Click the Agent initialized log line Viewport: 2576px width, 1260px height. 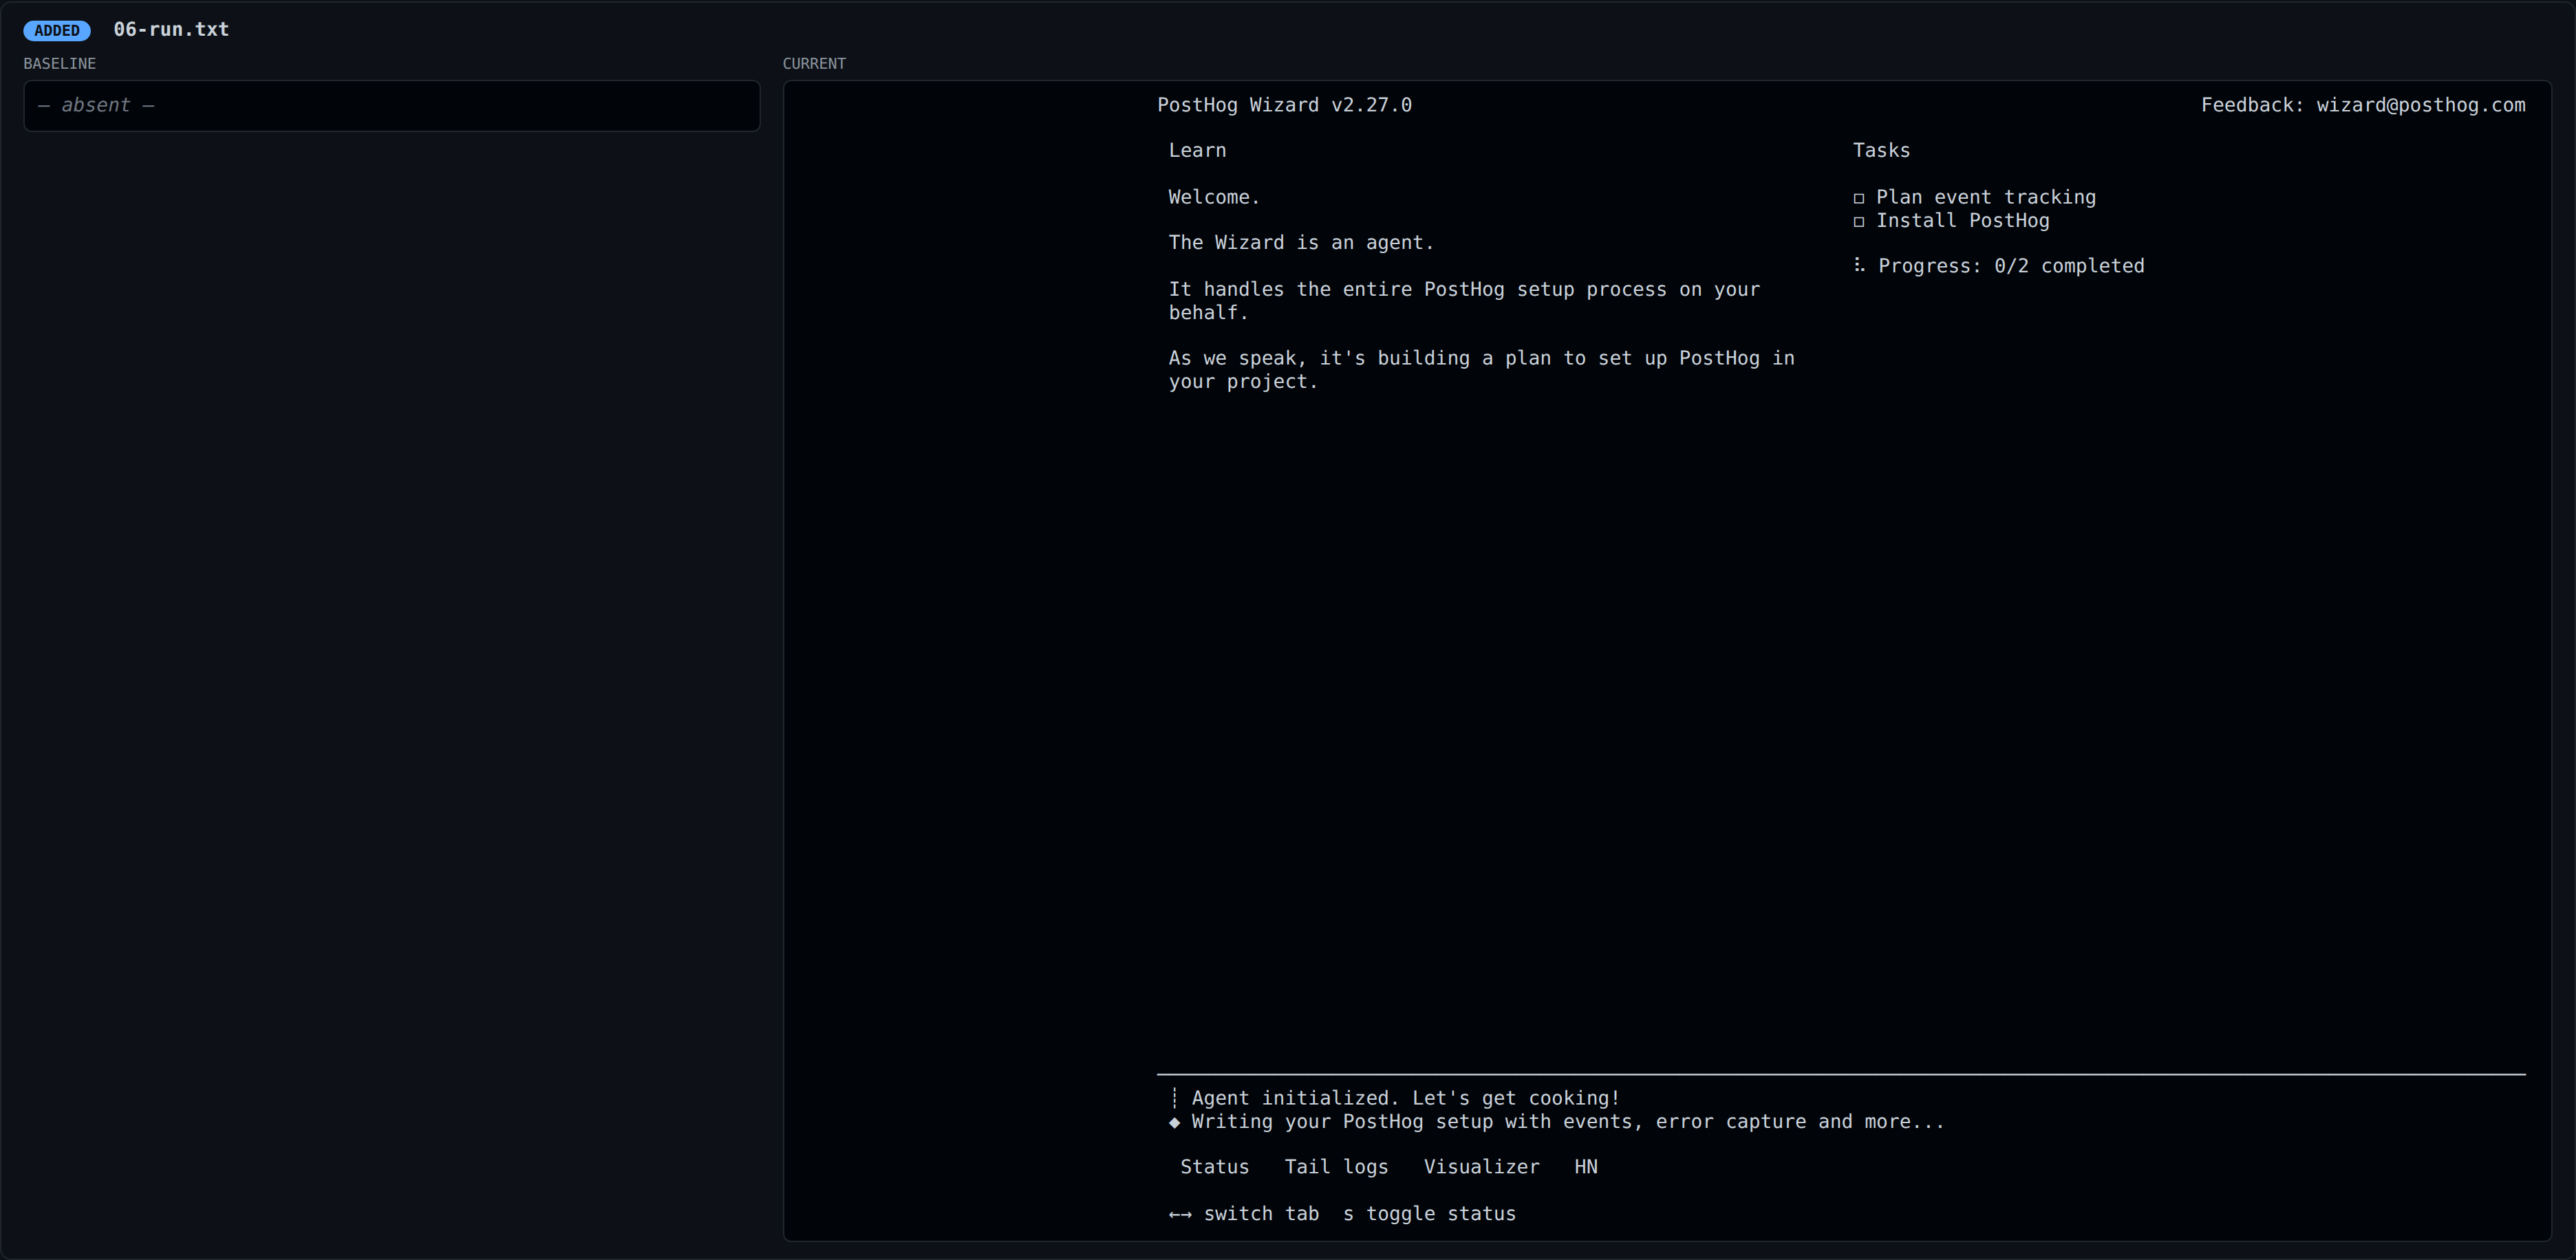click(x=1405, y=1098)
